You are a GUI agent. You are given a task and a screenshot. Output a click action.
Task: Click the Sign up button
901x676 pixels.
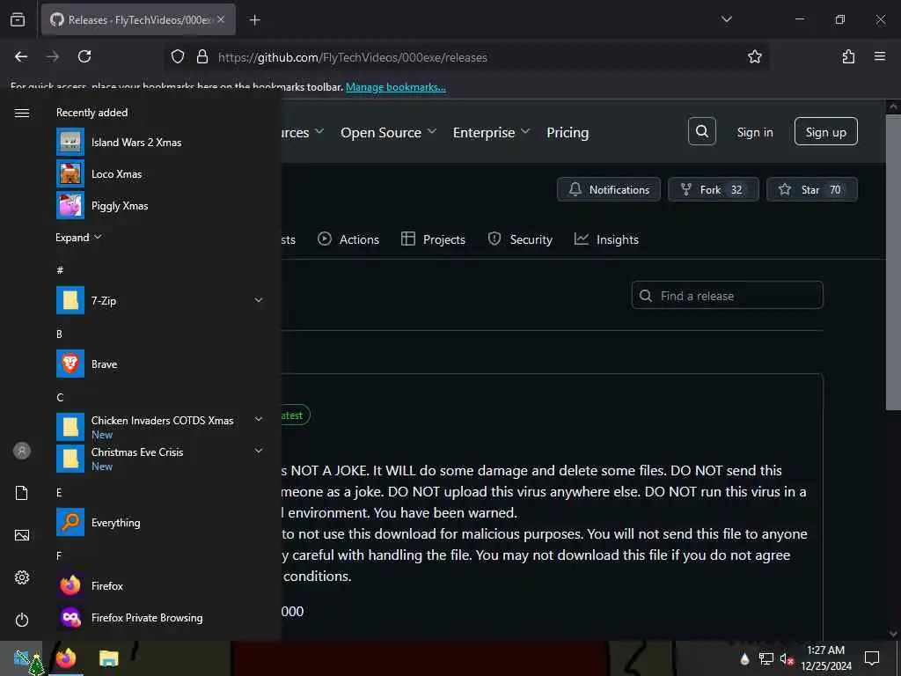click(x=825, y=132)
